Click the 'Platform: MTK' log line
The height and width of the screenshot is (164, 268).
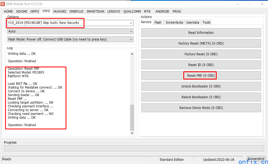coord(18,76)
